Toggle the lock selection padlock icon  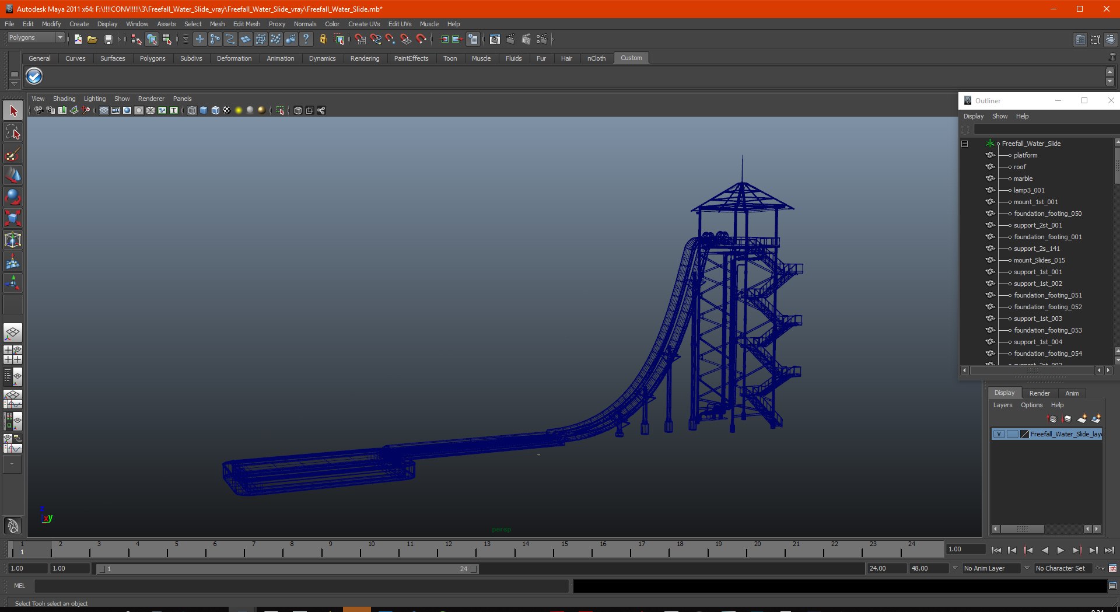tap(323, 39)
